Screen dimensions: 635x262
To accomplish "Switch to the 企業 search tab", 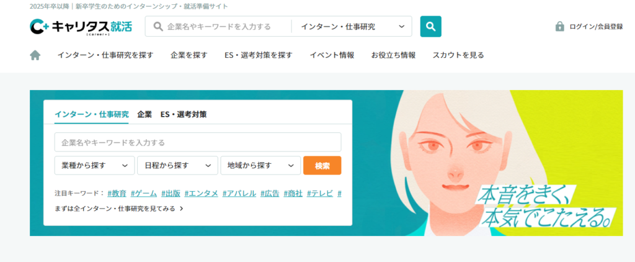I will (144, 114).
